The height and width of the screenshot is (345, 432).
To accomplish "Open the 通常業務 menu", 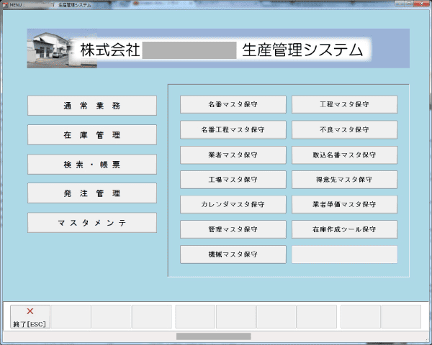I will (91, 106).
